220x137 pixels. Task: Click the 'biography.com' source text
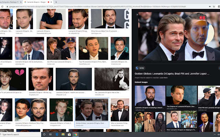pos(34,95)
